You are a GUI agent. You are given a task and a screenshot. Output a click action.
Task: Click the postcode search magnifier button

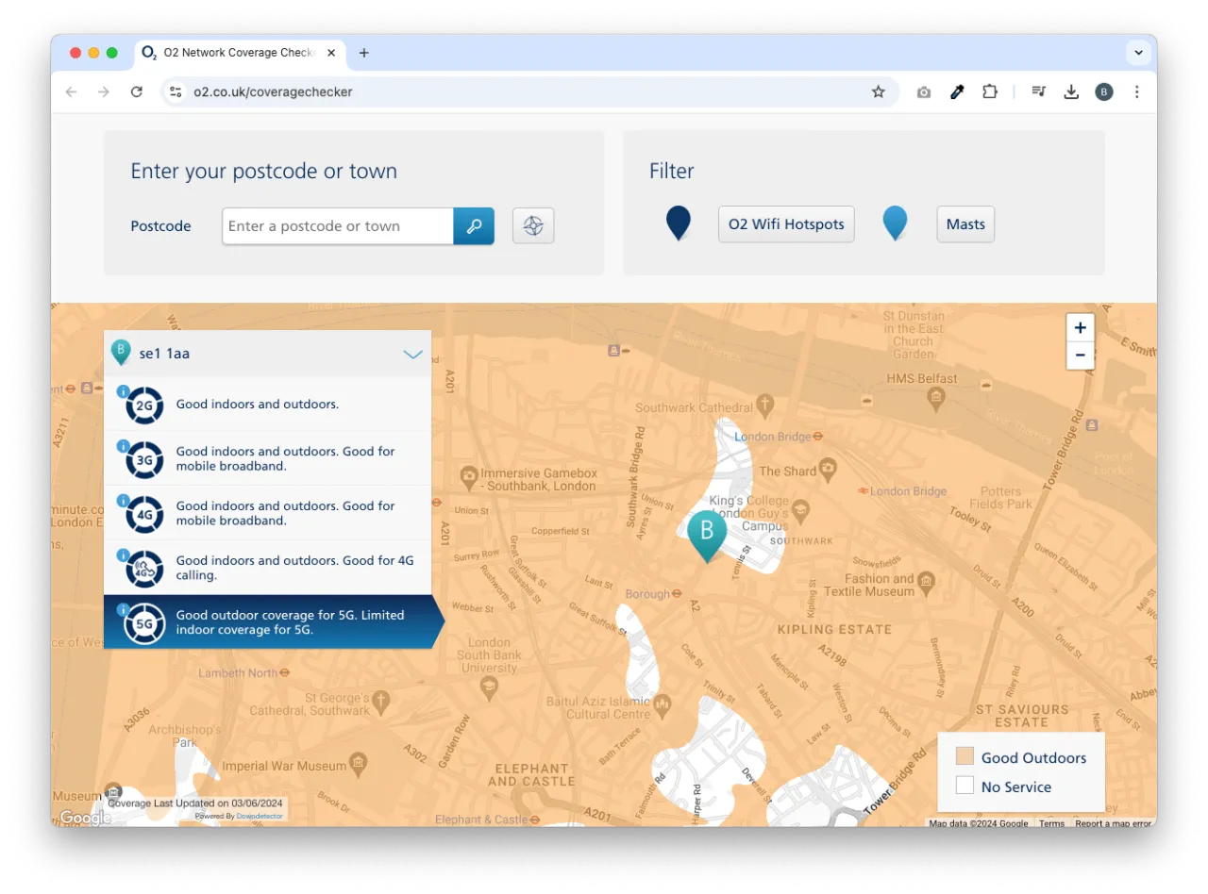click(474, 226)
